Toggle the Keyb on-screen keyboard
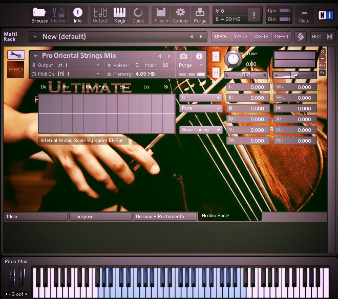Screen dimensions: 338x299 point(119,15)
